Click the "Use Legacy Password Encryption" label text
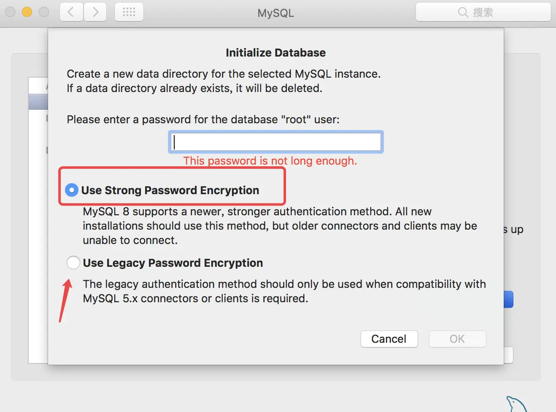 coord(173,263)
